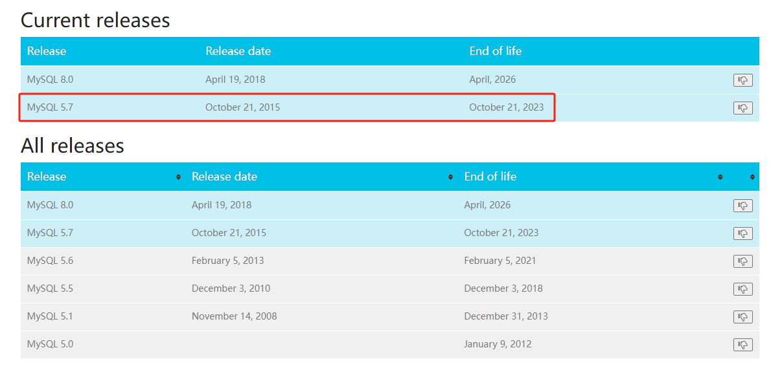Click the "MySQL 5.0" cell
The image size is (782, 381).
(50, 344)
